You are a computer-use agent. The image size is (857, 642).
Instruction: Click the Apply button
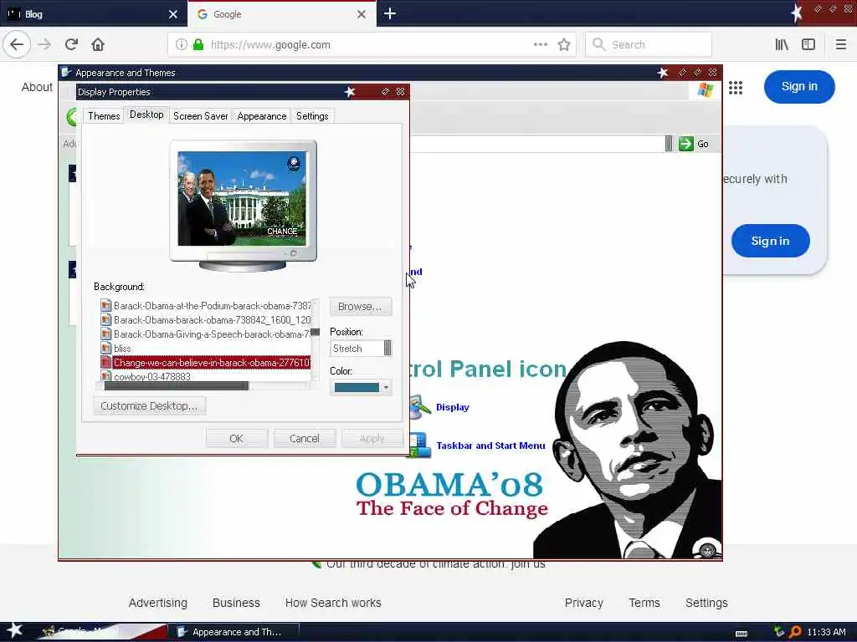(372, 438)
